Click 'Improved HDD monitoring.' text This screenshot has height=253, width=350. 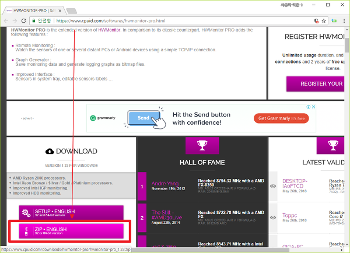pos(37,193)
